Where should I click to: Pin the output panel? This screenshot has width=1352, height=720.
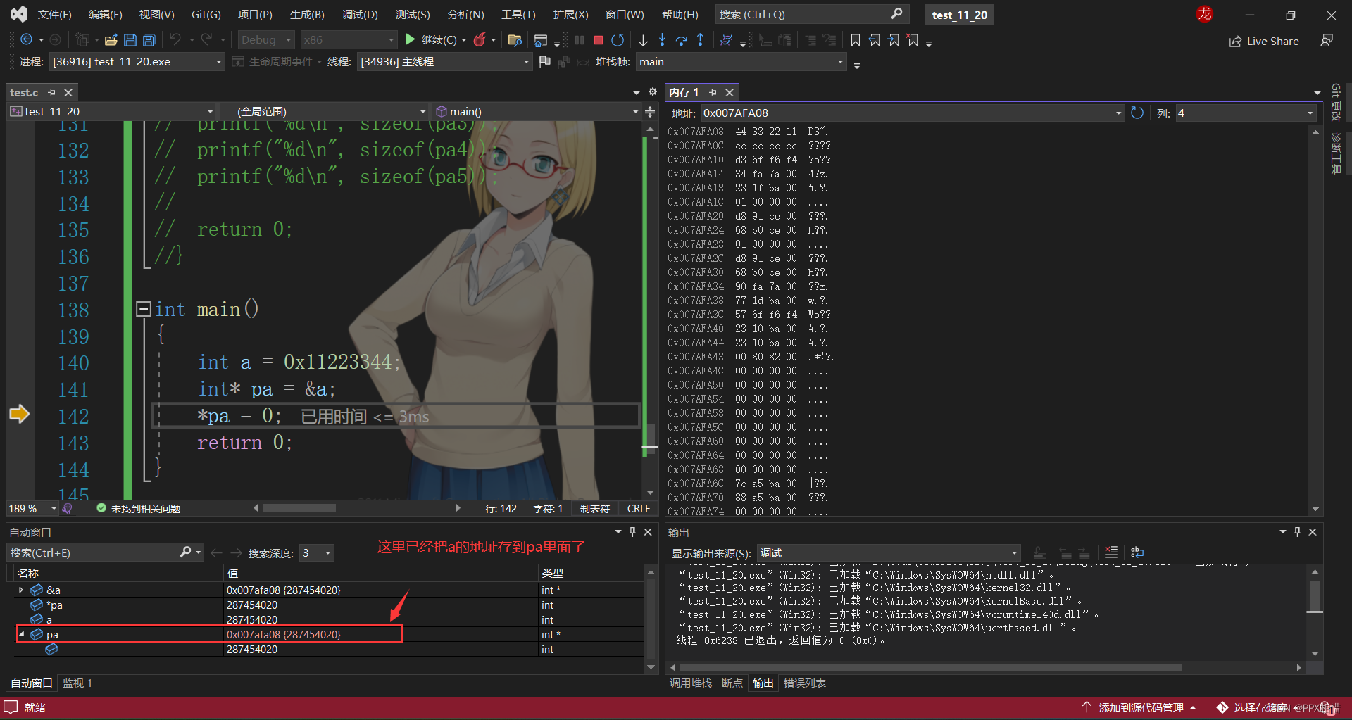point(1297,532)
